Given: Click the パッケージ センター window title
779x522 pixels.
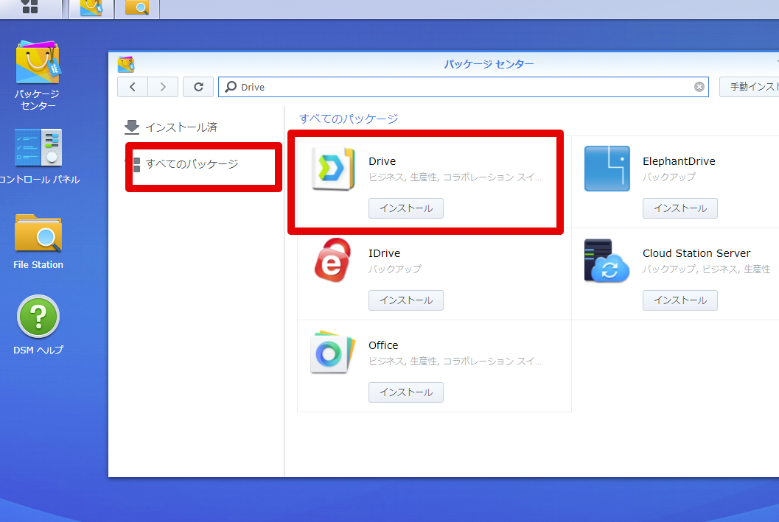Looking at the screenshot, I should pos(489,64).
